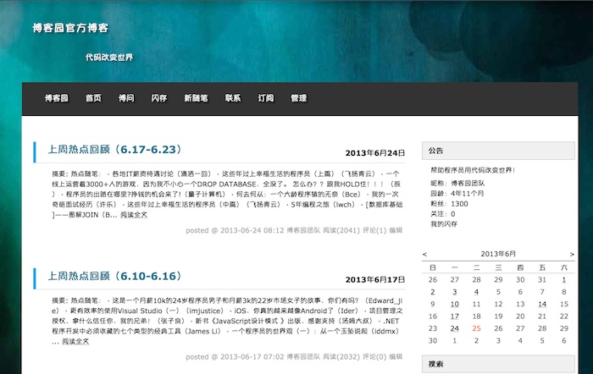Select 首页 in the navigation bar
The width and height of the screenshot is (593, 374).
(93, 98)
